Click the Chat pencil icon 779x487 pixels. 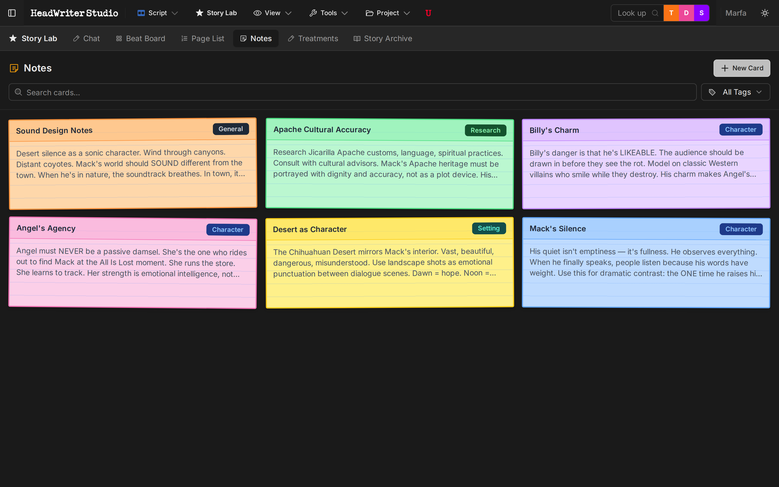coord(76,38)
